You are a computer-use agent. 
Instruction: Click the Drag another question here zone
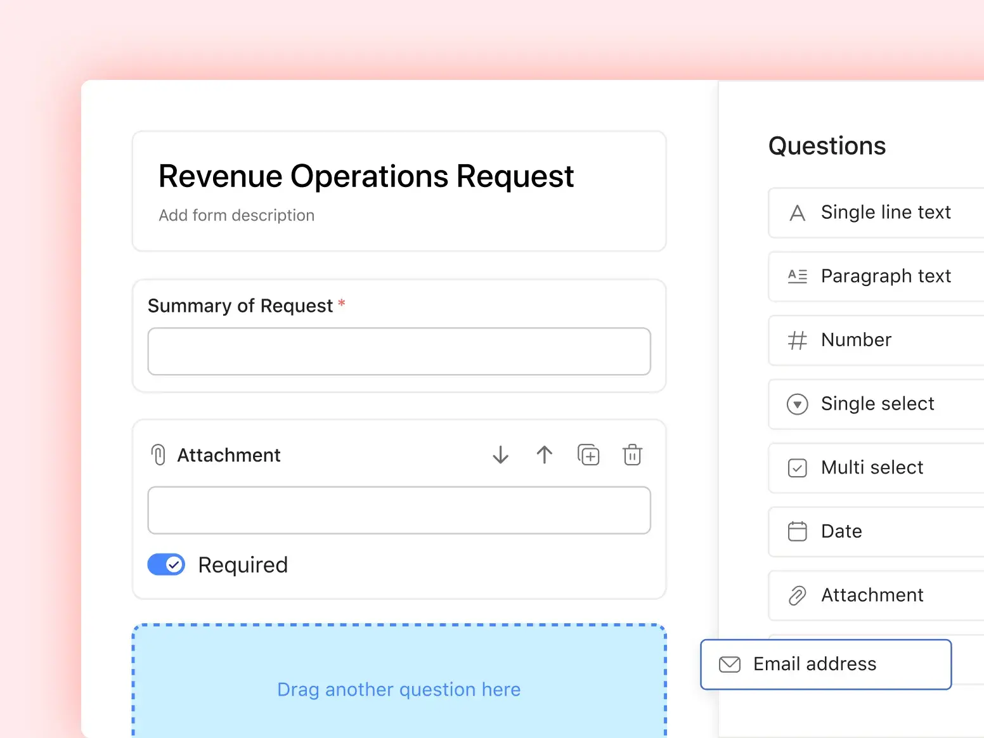coord(399,682)
